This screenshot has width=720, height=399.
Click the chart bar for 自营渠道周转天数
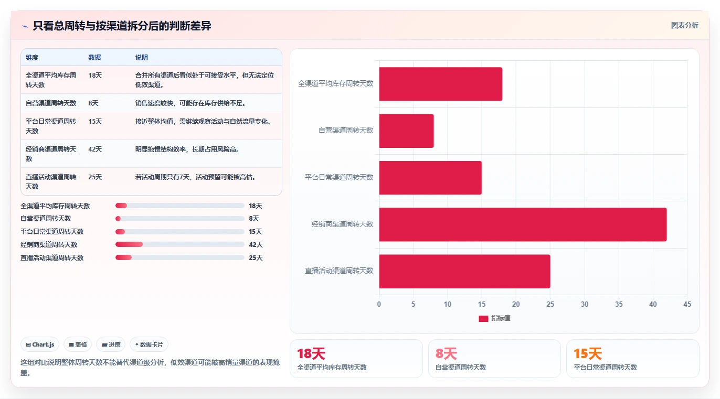(x=406, y=131)
